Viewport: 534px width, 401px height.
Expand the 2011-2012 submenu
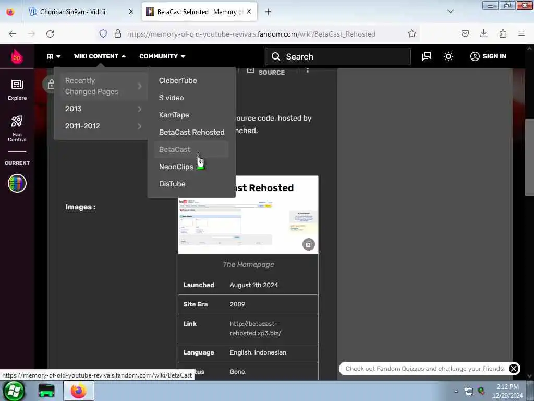103,126
